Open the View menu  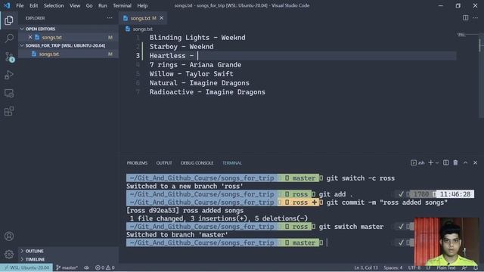(75, 5)
